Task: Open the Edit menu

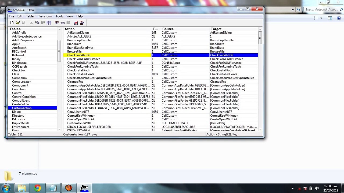Action: [20, 16]
